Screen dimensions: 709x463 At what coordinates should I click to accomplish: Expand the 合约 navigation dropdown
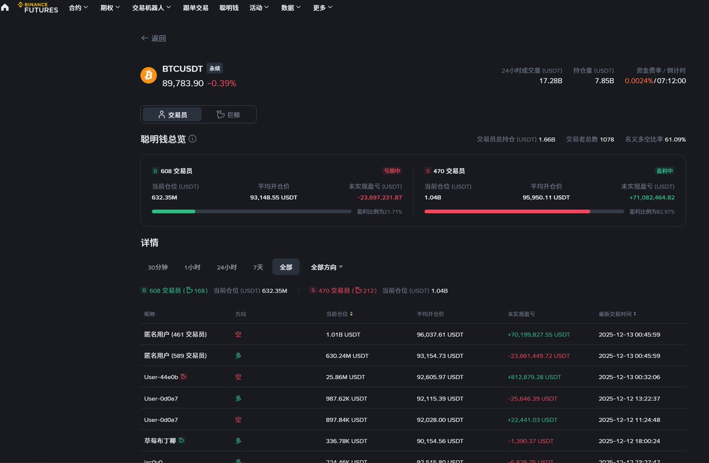pyautogui.click(x=79, y=8)
